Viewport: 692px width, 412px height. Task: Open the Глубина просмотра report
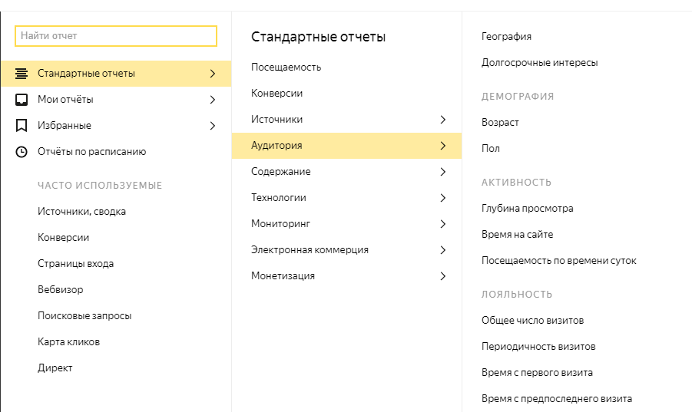(x=528, y=209)
